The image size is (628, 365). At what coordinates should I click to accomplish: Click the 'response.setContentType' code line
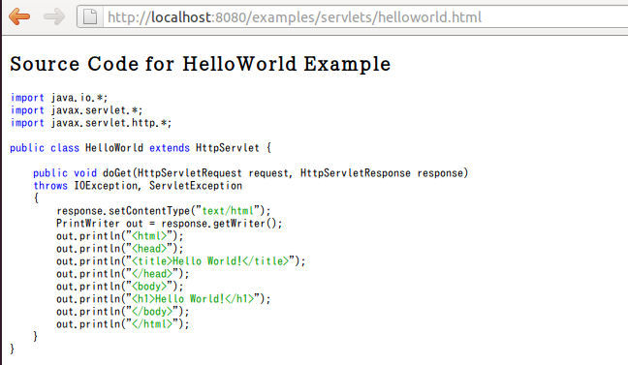pyautogui.click(x=164, y=211)
